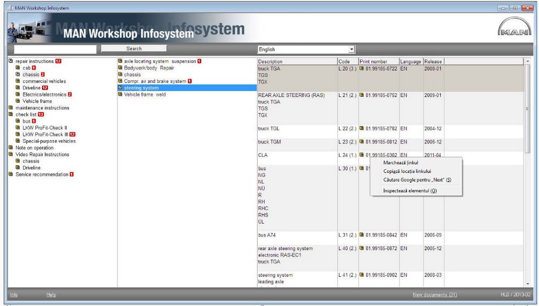This screenshot has height=306, width=539.
Task: Expand the chassis node under repair instructions
Action: [x=18, y=74]
